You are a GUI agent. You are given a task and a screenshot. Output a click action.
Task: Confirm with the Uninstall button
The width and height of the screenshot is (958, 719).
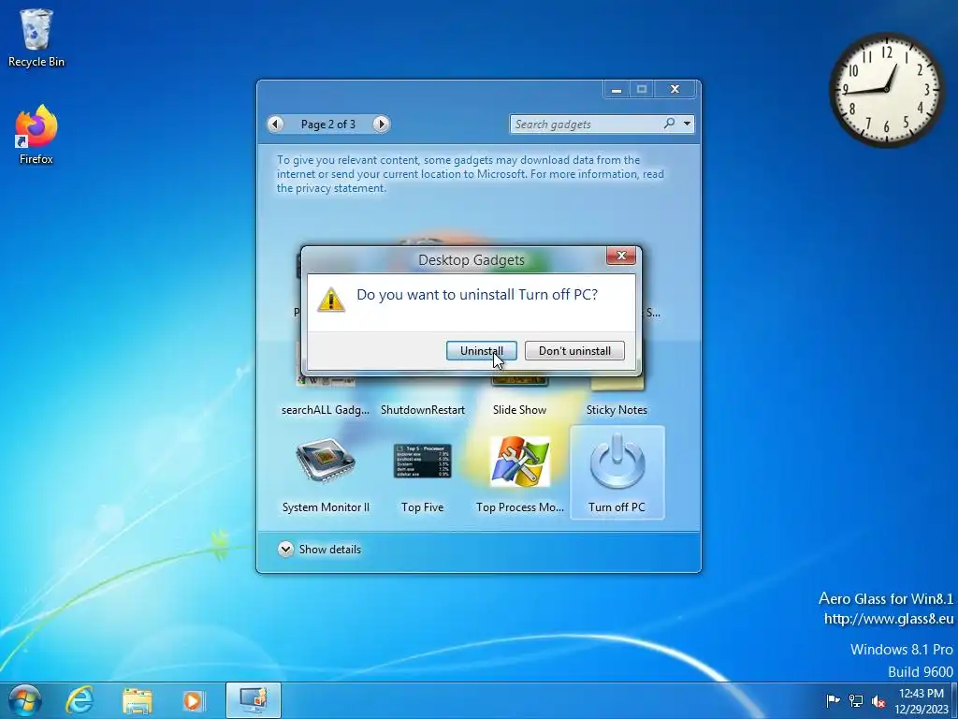482,351
